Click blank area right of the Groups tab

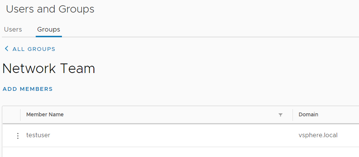[190, 29]
